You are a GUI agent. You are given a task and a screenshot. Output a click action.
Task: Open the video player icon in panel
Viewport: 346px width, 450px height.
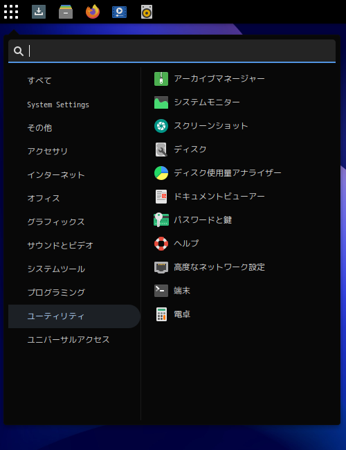(x=119, y=12)
